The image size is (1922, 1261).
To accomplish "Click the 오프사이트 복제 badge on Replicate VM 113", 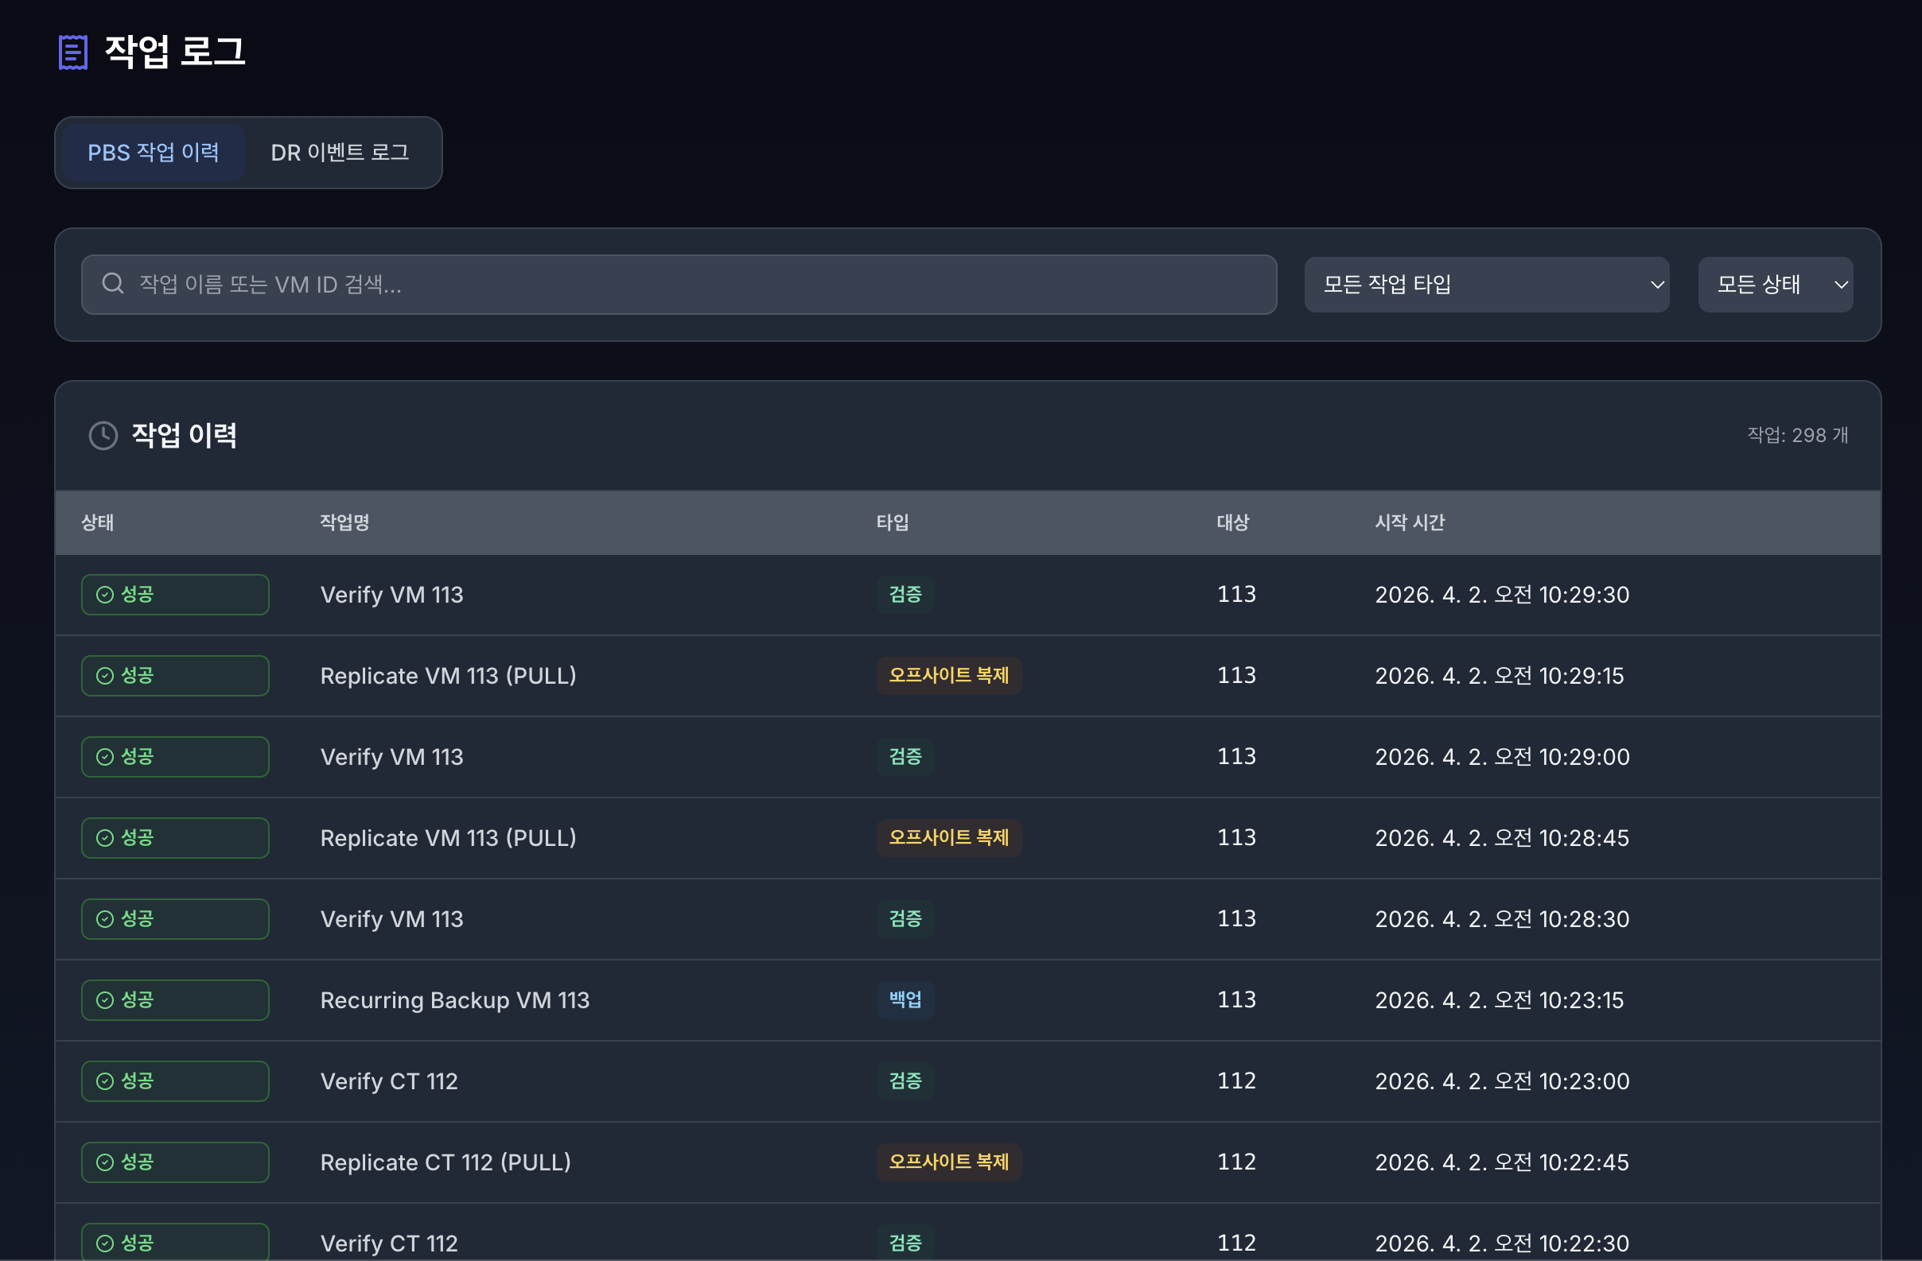I will pyautogui.click(x=949, y=676).
